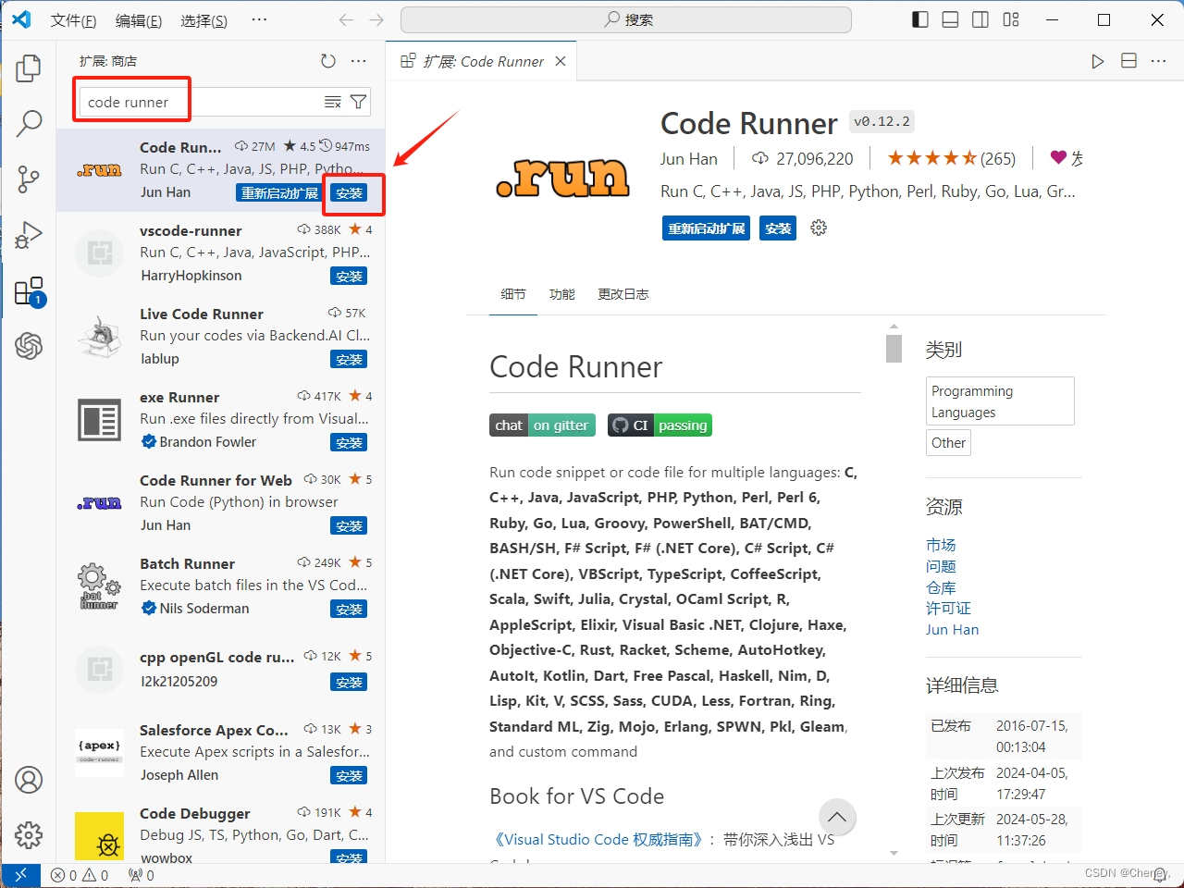
Task: Install Code Runner for Web extension
Action: 350,526
